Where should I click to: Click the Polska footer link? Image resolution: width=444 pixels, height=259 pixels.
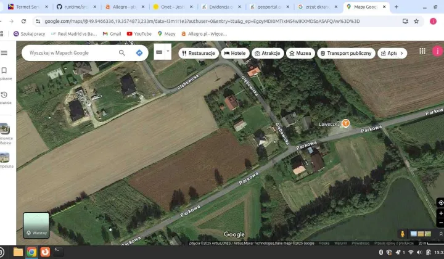[x=324, y=243]
